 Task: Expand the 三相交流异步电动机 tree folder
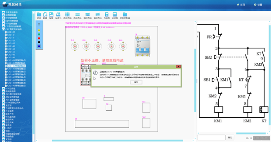[13, 108]
